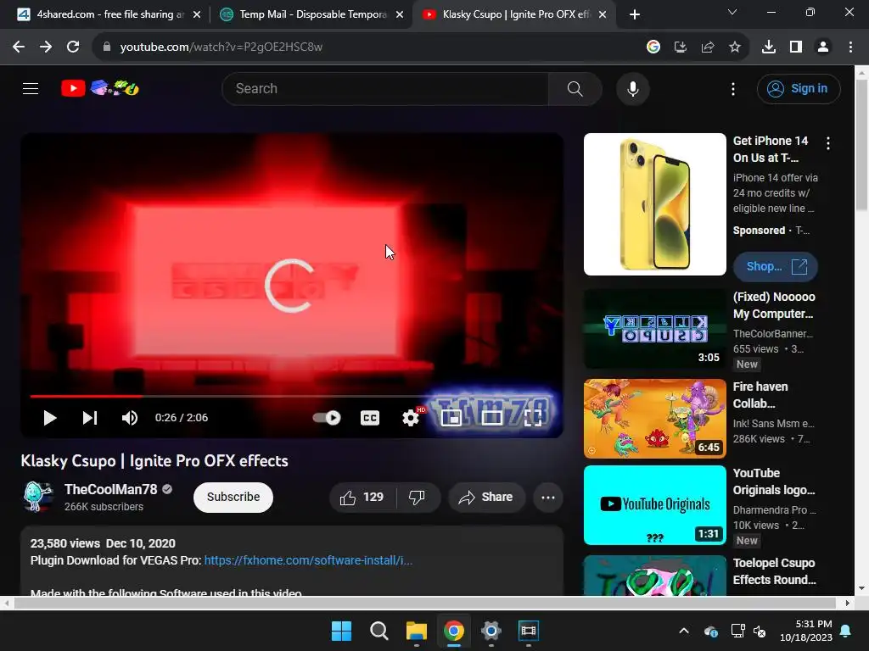
Task: Open the Fire haven Collab video thumbnail
Action: tap(654, 419)
